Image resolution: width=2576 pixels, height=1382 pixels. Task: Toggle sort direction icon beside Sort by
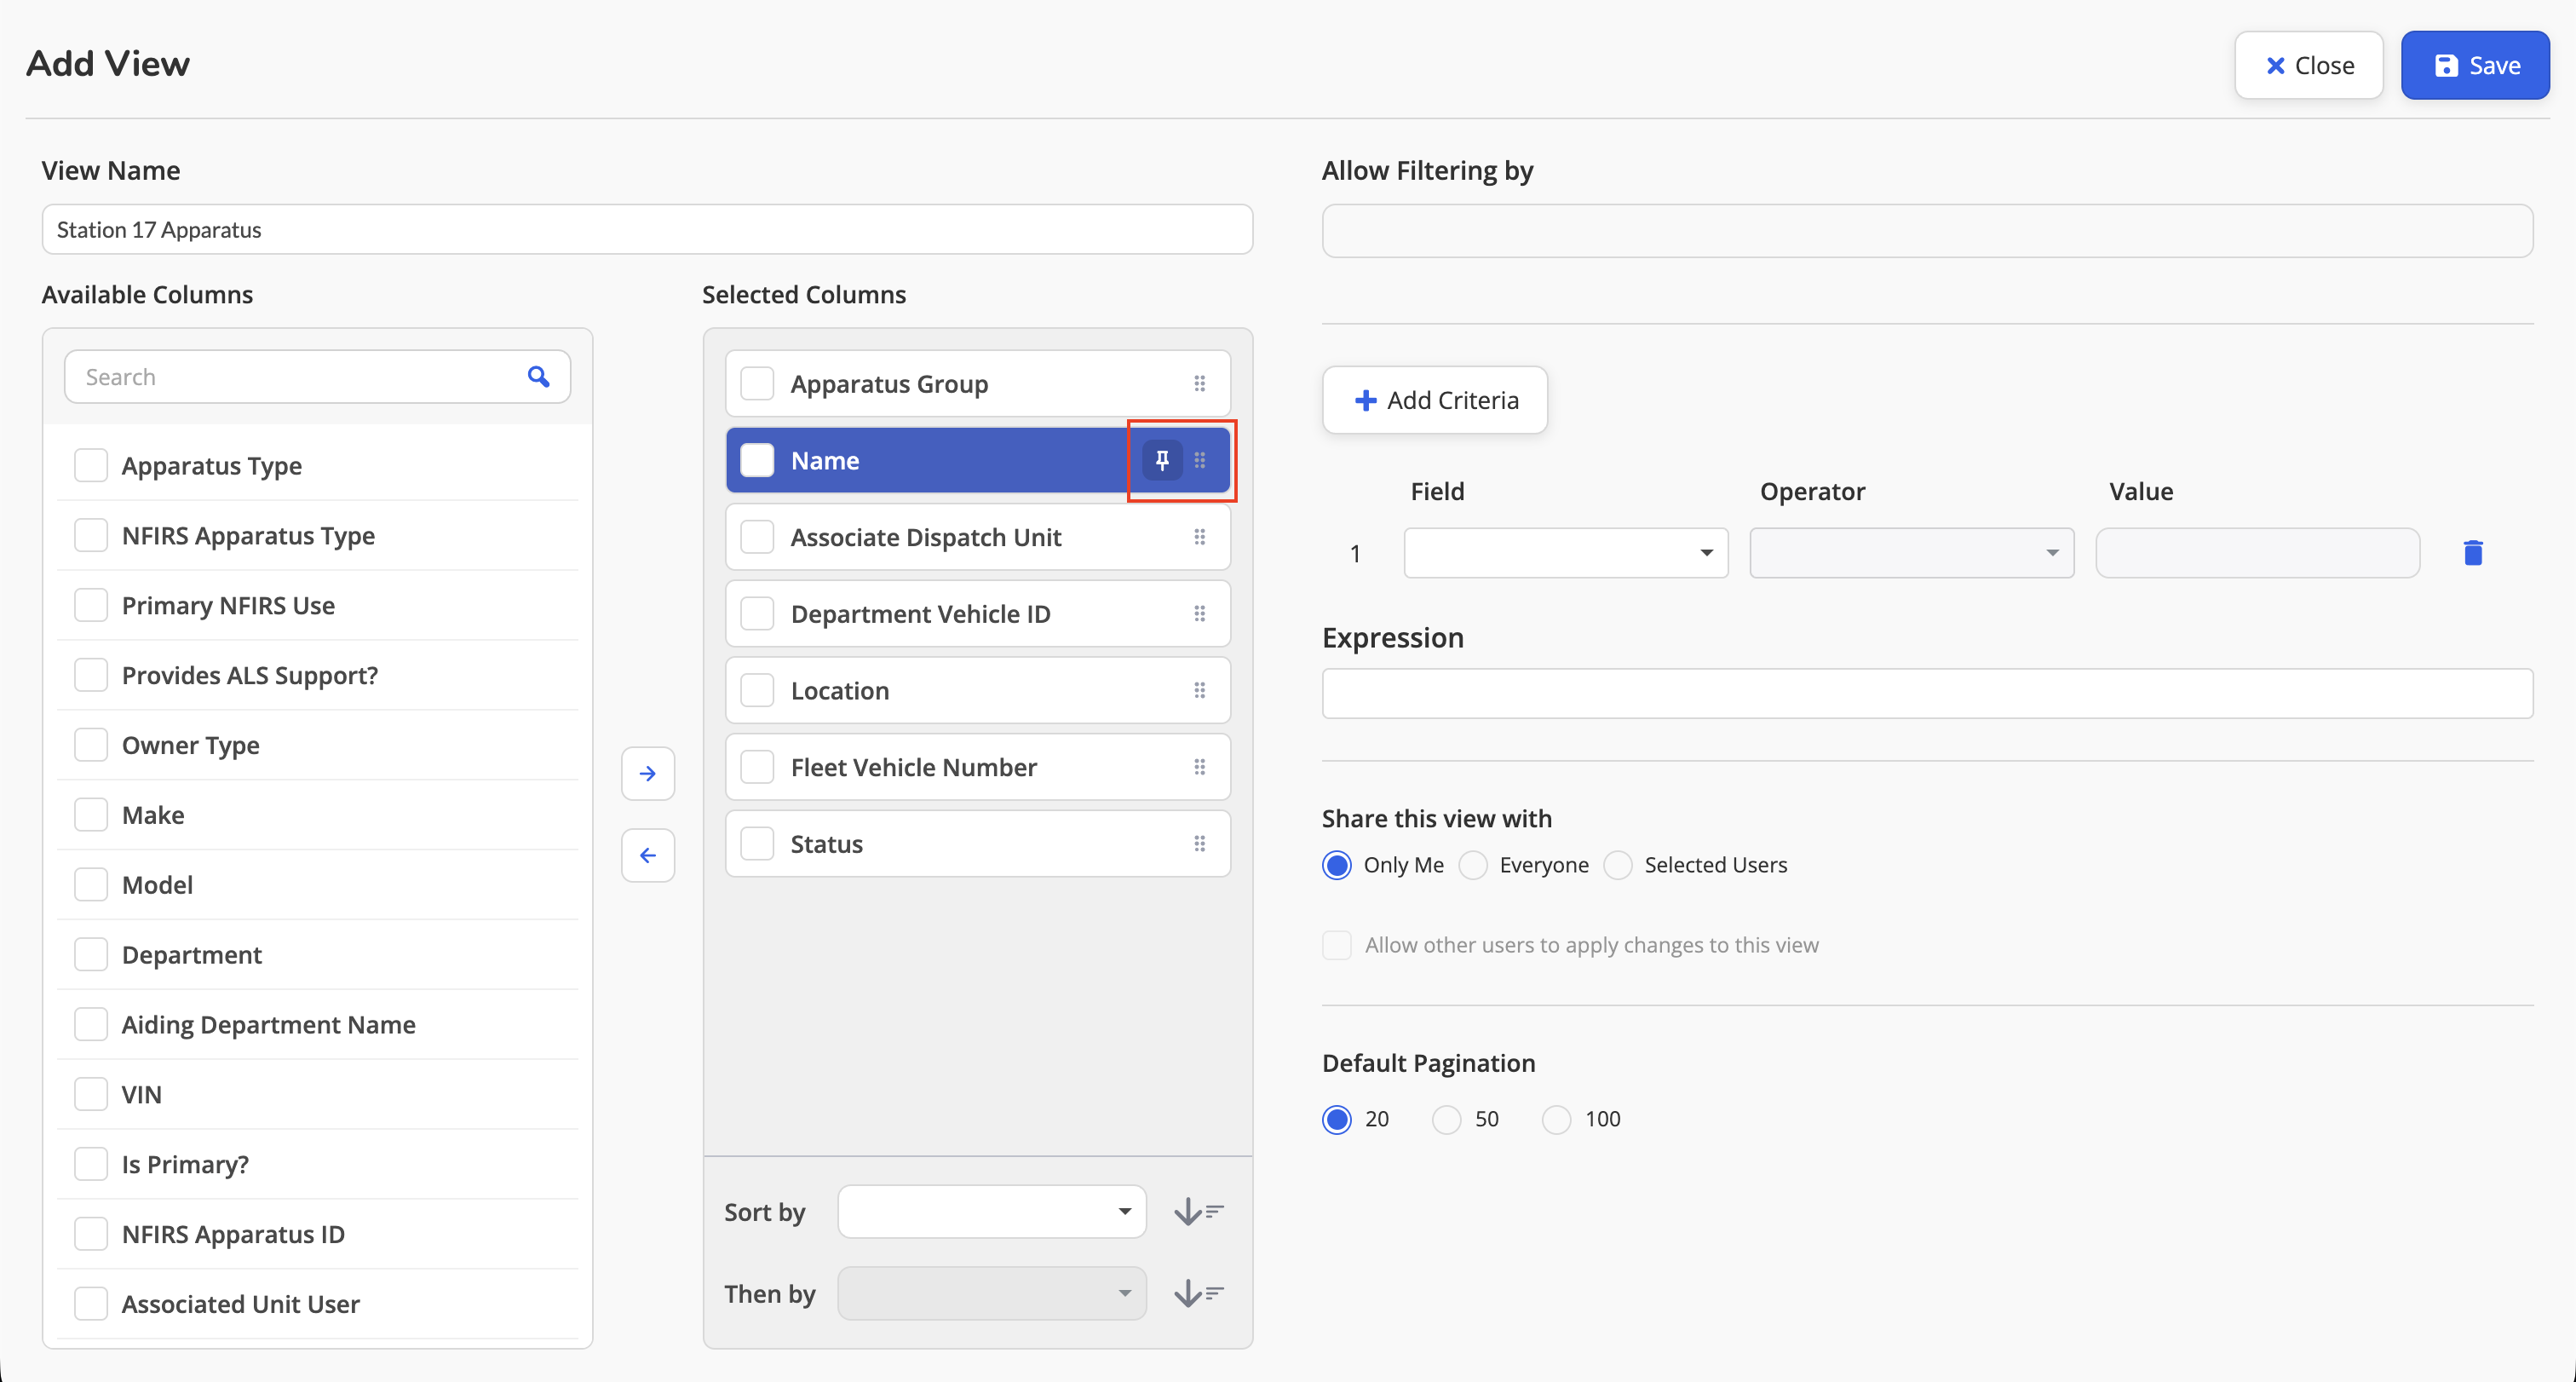1198,1212
